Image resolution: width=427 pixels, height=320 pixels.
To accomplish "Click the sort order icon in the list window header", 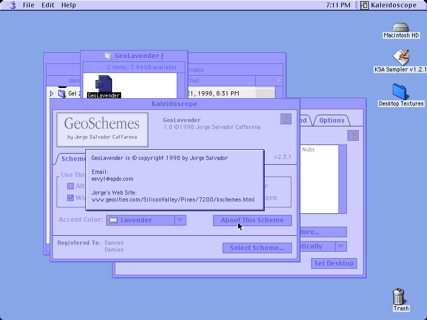I will click(x=279, y=81).
